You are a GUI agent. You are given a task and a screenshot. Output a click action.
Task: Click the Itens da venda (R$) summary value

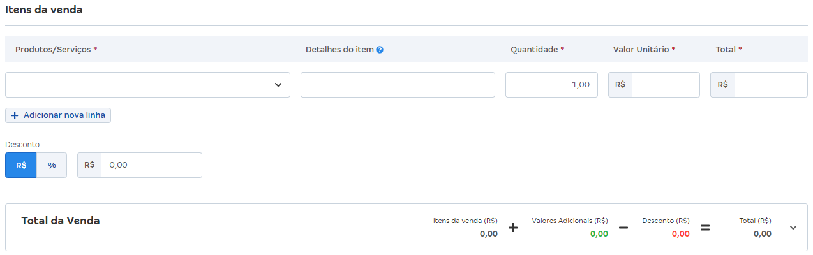coord(488,234)
